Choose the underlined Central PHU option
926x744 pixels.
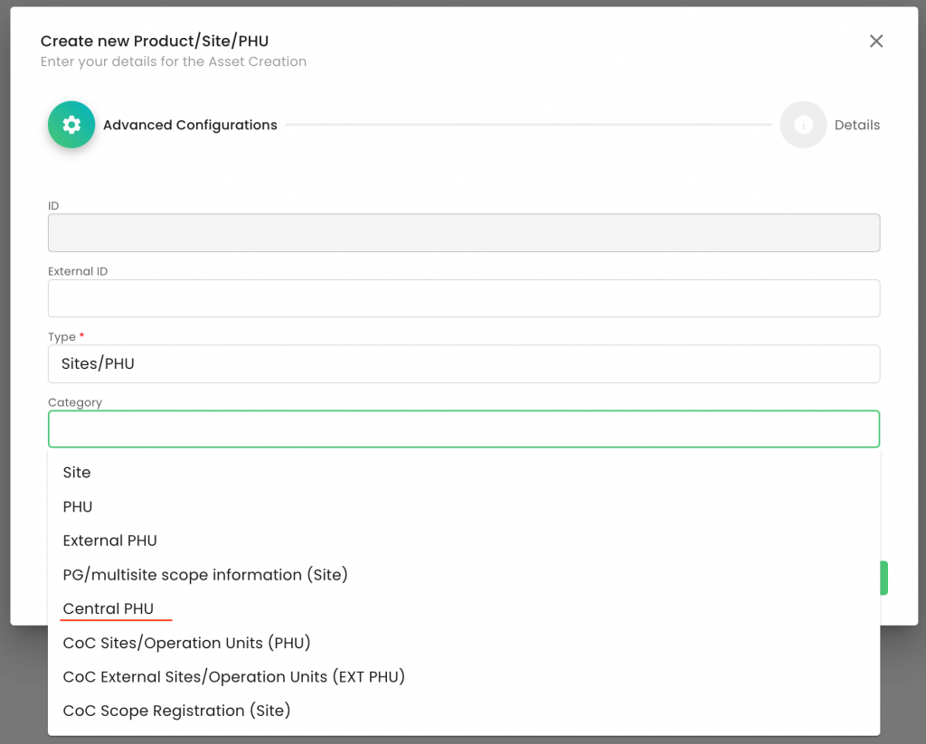pos(109,609)
